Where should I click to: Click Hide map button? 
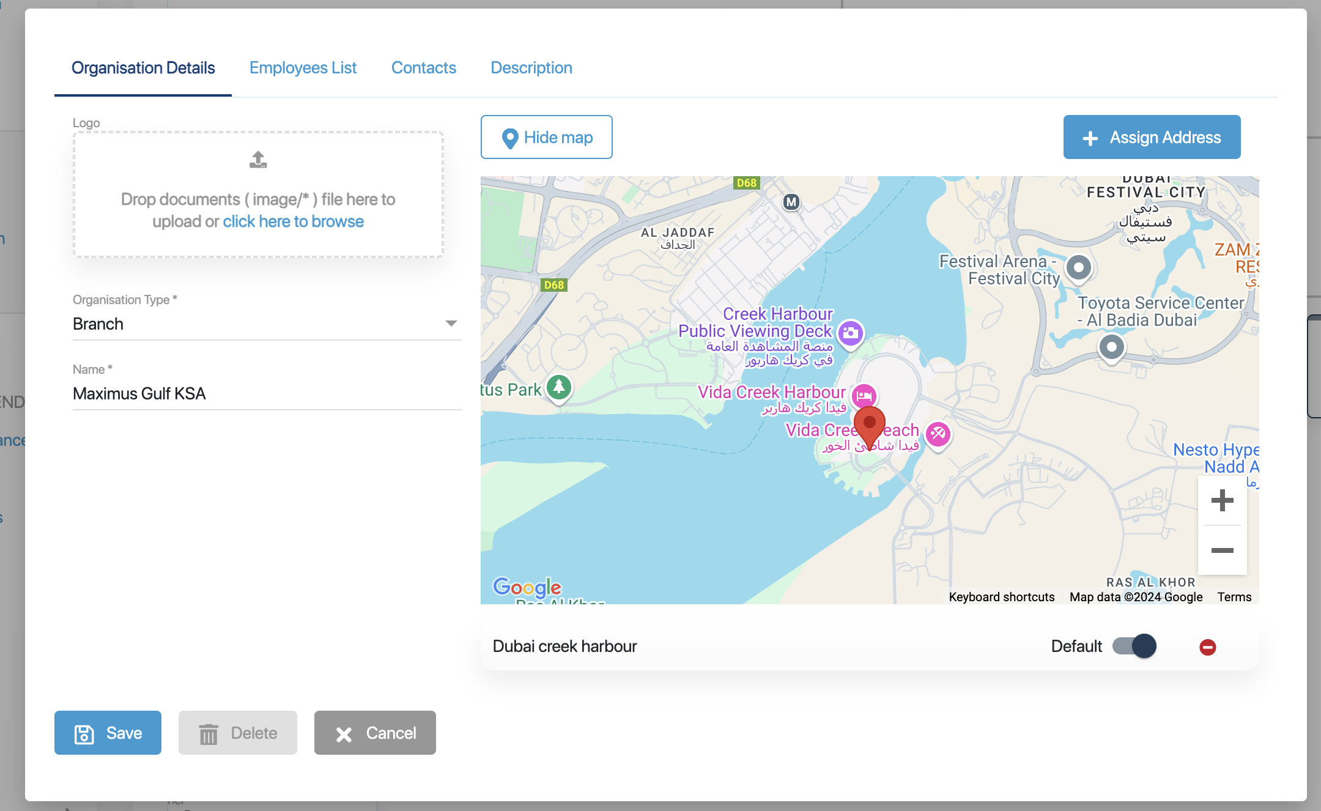(547, 137)
